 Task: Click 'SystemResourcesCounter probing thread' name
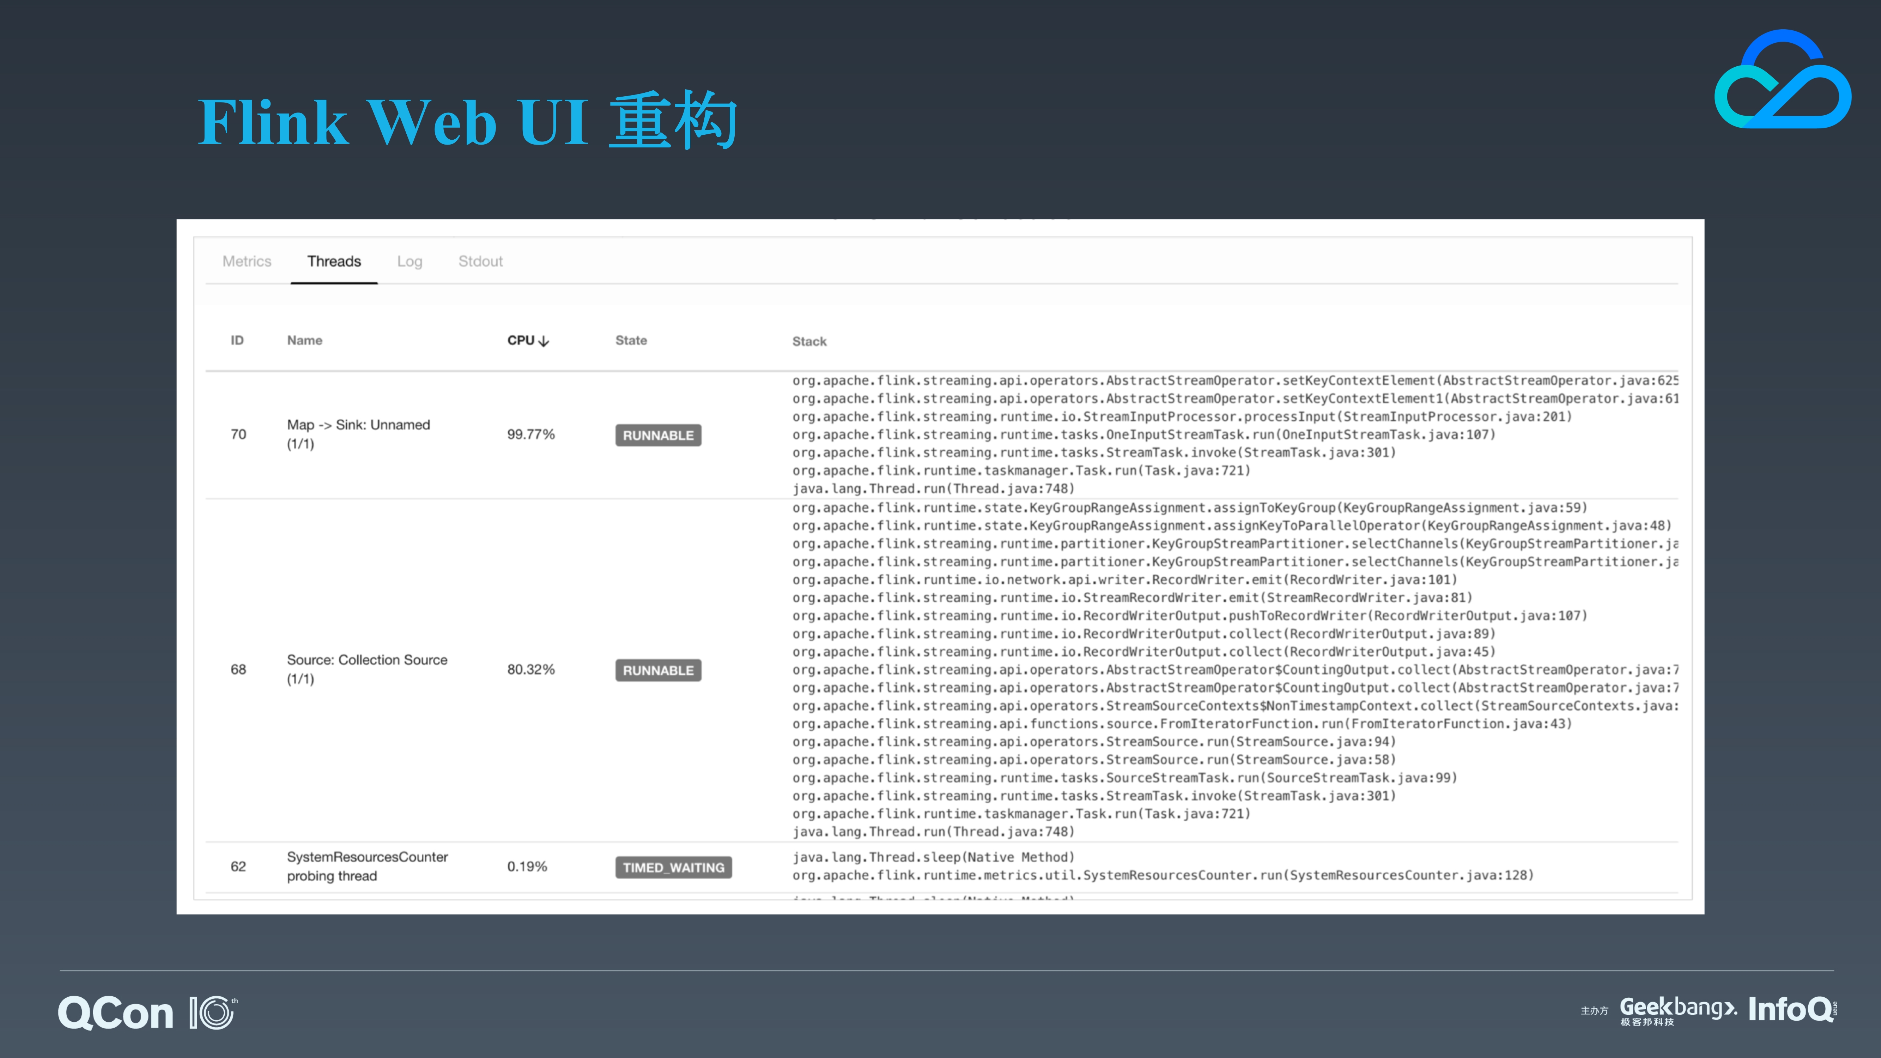[x=367, y=867]
